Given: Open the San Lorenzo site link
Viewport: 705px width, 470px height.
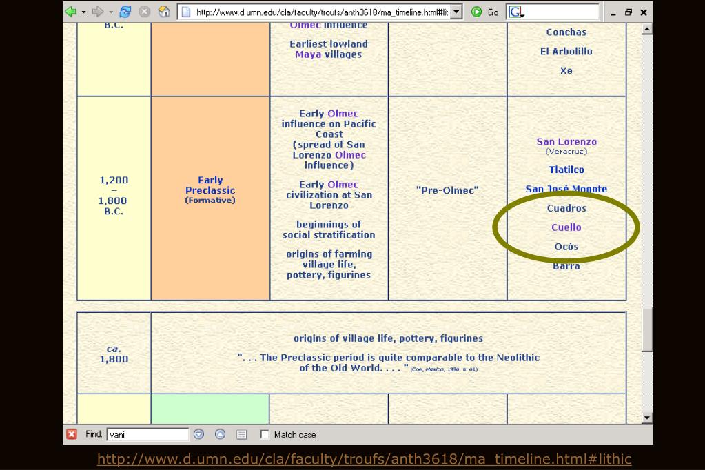Looking at the screenshot, I should (566, 142).
